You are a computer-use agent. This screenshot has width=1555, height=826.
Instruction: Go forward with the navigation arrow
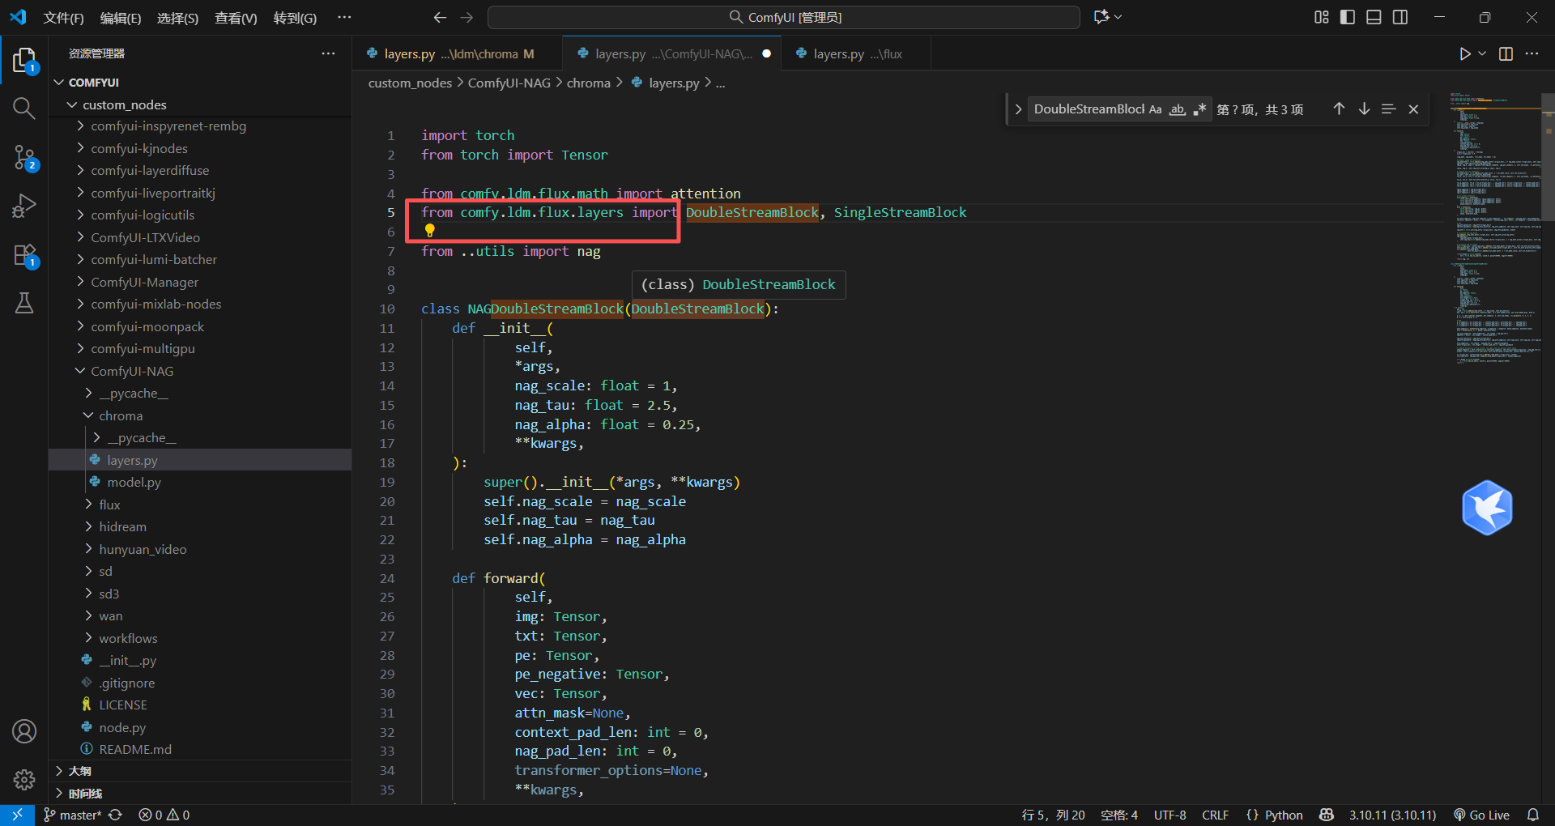(x=466, y=17)
